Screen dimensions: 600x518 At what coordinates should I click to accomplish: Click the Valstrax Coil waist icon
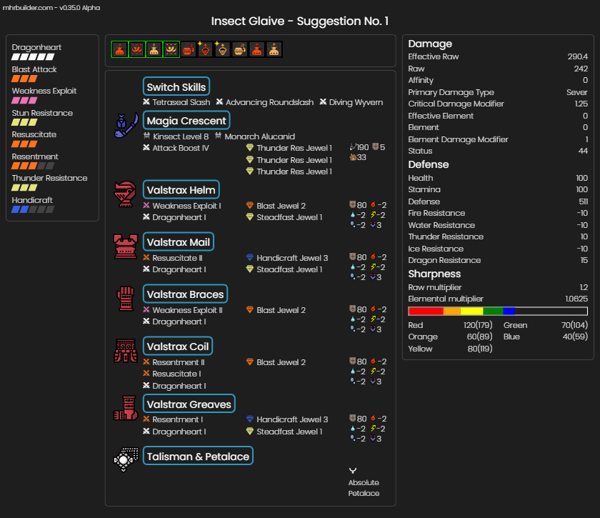pyautogui.click(x=126, y=351)
